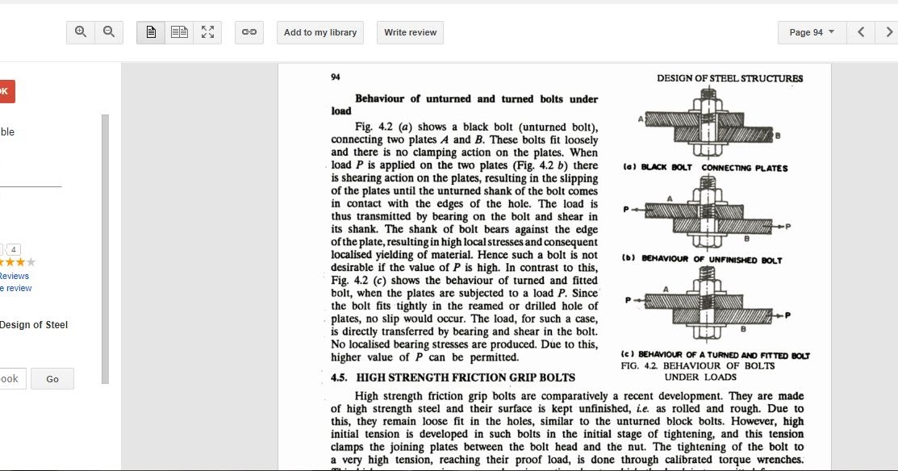This screenshot has height=471, width=898.
Task: Click the 'Design of Steel' sidebar title
Action: pyautogui.click(x=34, y=325)
